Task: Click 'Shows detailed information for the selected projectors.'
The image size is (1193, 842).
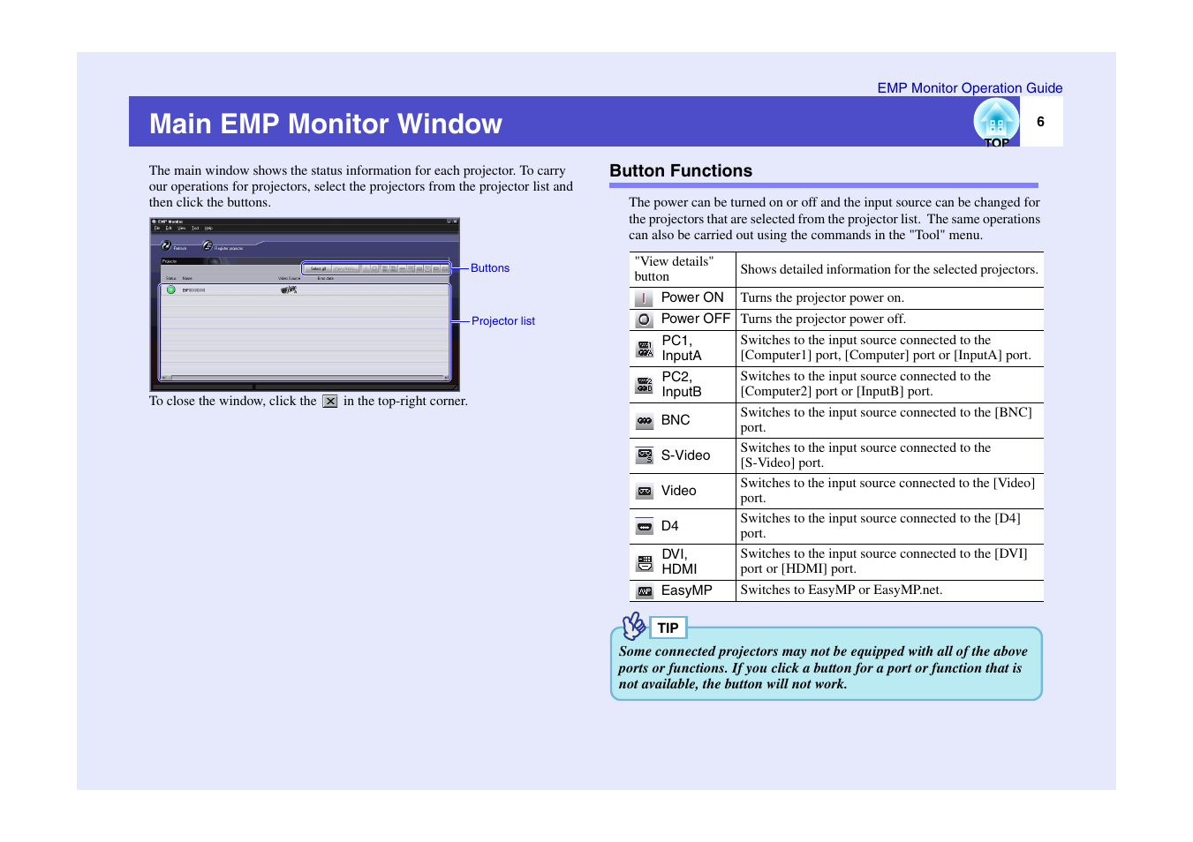Action: tap(889, 269)
